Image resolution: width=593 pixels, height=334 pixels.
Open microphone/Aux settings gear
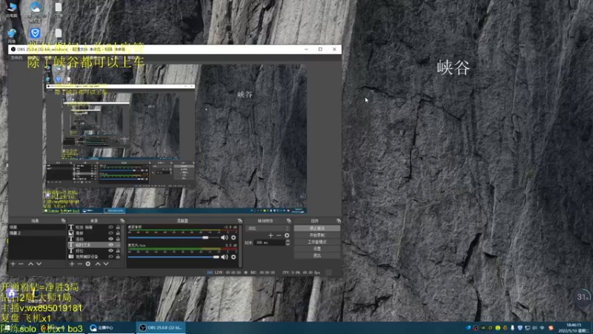[233, 257]
